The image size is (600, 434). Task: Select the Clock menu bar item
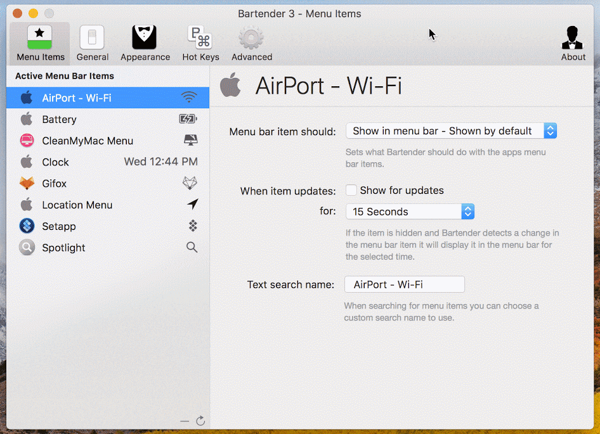tap(108, 162)
